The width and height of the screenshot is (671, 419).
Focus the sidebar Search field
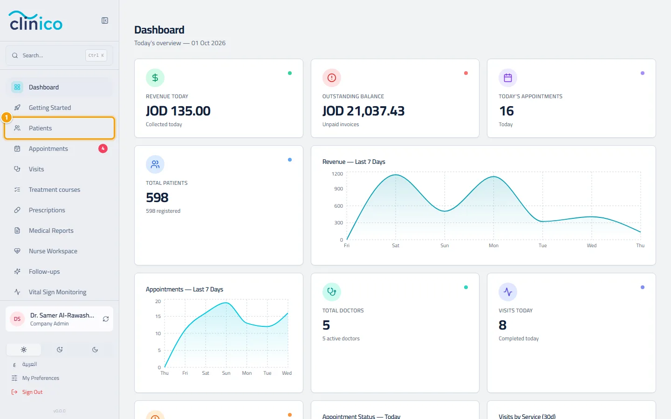(x=59, y=55)
